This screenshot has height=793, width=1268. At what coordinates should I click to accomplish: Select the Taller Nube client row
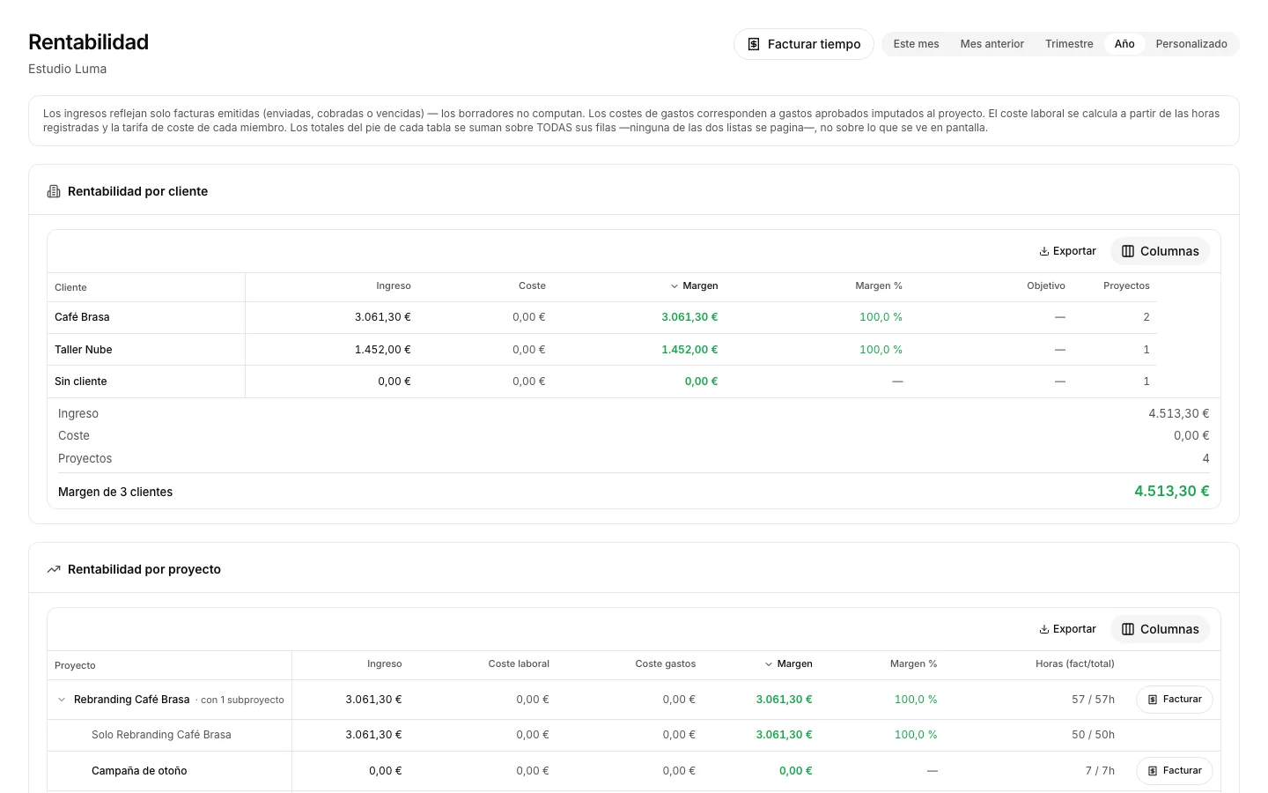(602, 350)
